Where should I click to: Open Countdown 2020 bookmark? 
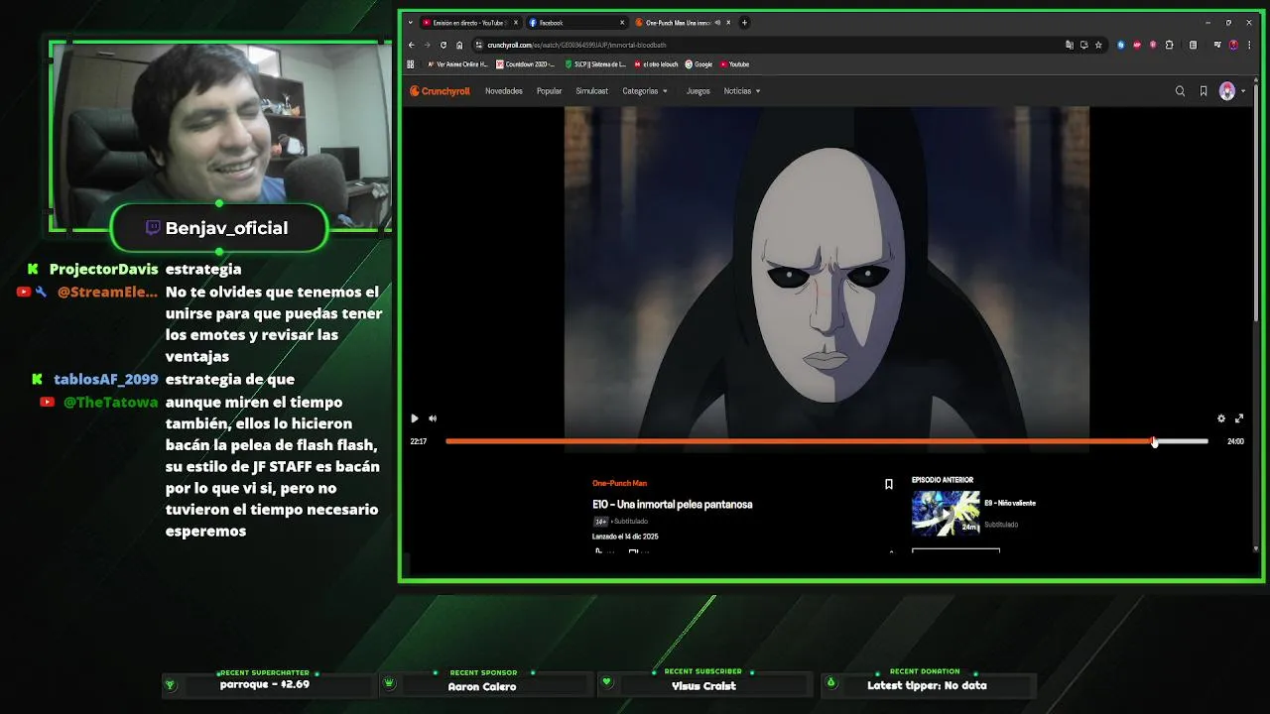point(525,64)
